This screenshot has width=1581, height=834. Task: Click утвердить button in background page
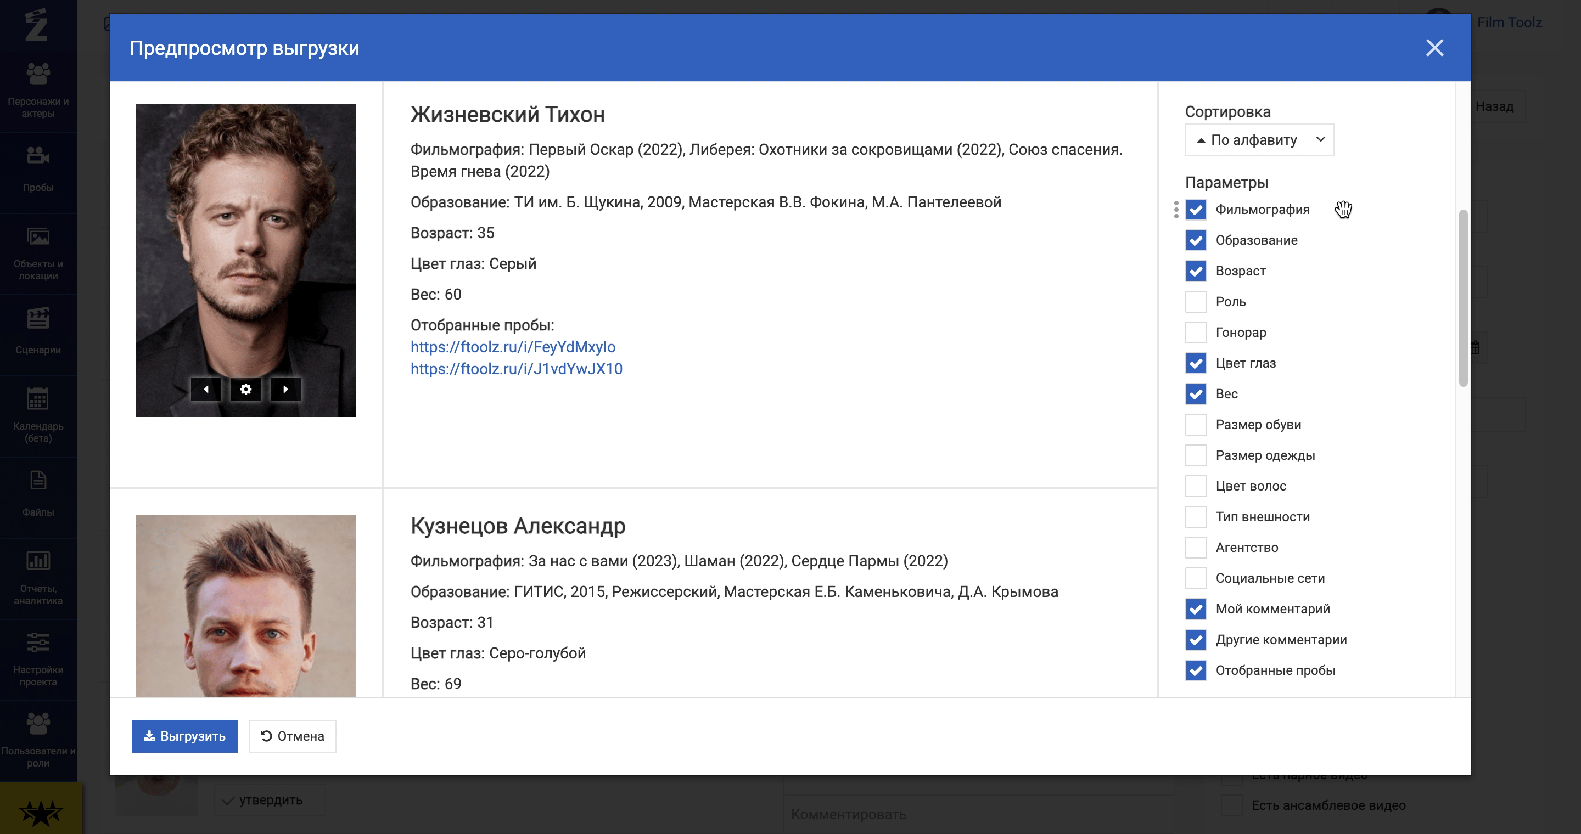pos(270,801)
